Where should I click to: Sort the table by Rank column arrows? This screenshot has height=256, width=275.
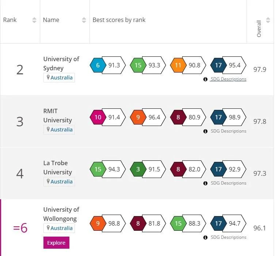pos(34,20)
